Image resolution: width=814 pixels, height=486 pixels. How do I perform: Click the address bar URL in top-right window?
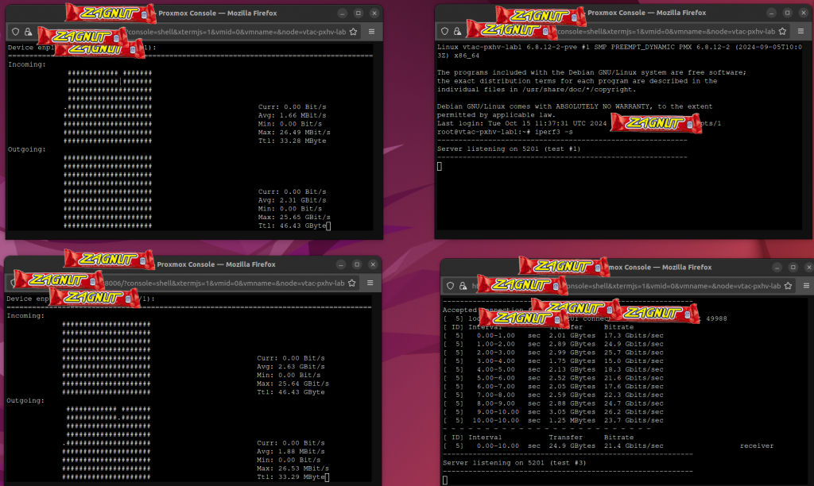[x=666, y=31]
